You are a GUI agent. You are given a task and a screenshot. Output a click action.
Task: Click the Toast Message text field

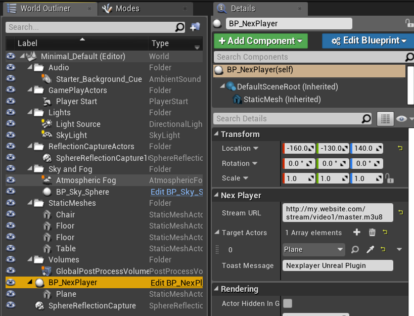click(x=338, y=265)
